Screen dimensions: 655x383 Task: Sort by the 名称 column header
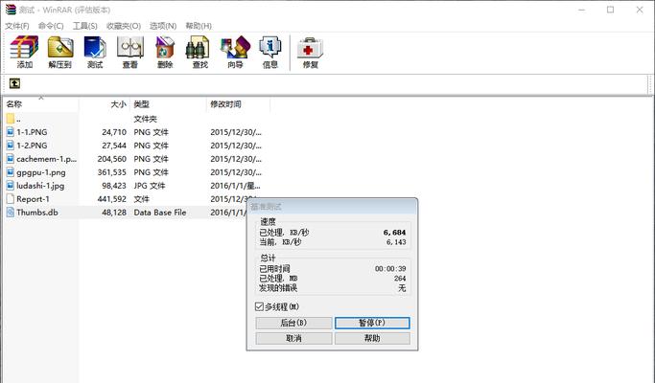41,104
